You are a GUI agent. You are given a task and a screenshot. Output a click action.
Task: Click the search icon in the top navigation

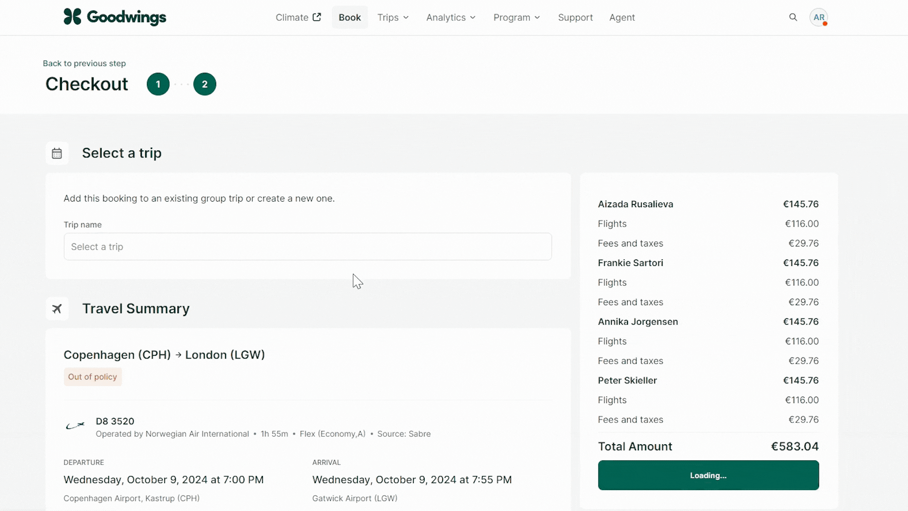793,17
